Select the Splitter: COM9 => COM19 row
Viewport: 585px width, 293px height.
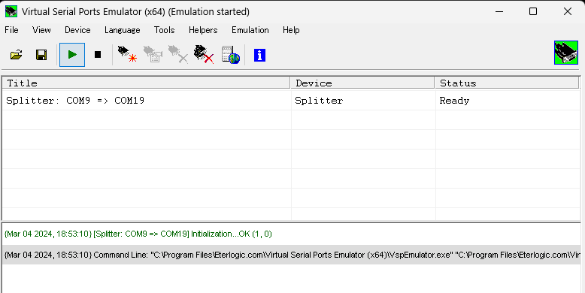[x=291, y=100]
